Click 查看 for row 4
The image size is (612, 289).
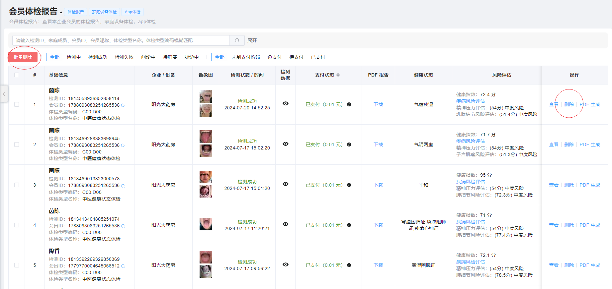point(554,225)
